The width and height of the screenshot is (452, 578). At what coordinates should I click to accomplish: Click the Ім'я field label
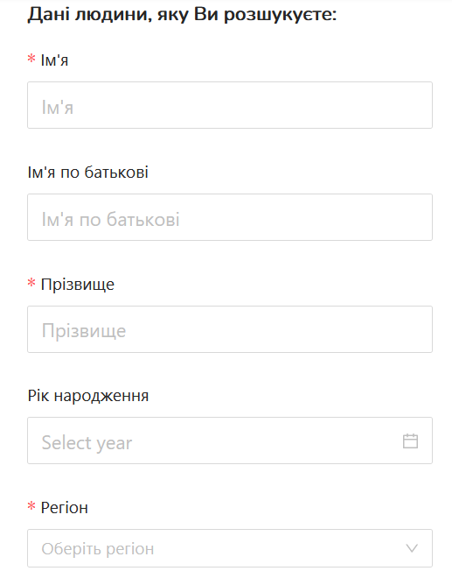tap(54, 60)
